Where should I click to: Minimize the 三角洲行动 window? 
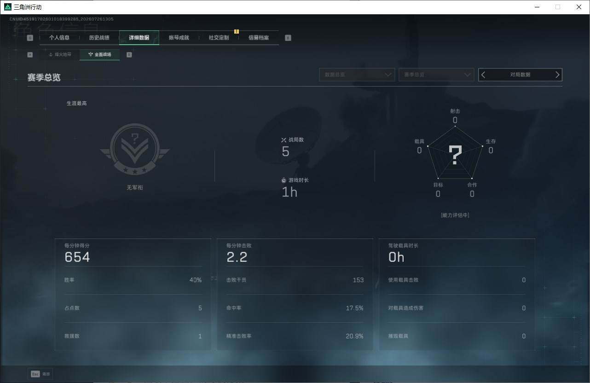(537, 7)
